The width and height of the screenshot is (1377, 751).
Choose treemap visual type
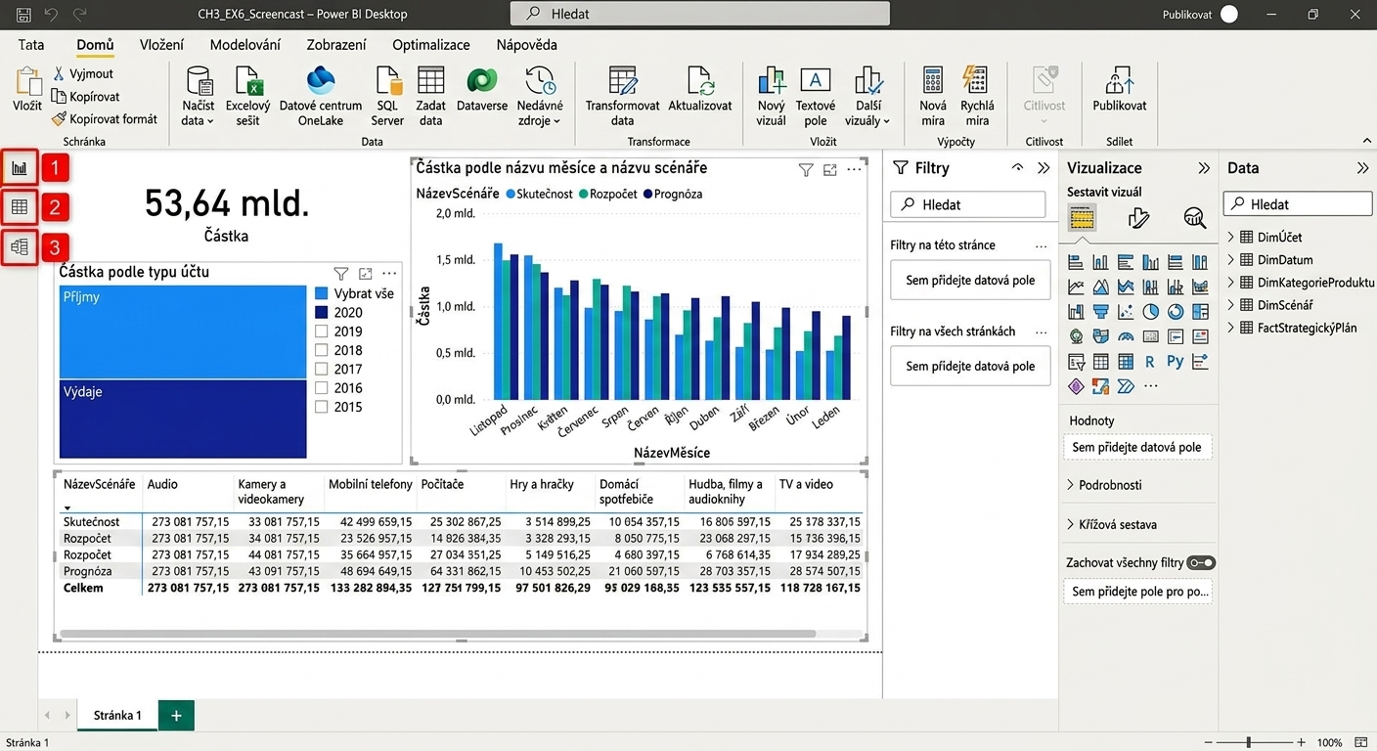click(1200, 312)
